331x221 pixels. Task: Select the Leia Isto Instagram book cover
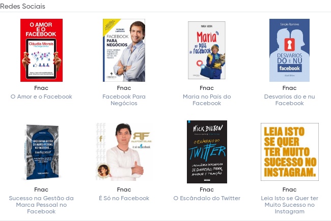tap(290, 152)
